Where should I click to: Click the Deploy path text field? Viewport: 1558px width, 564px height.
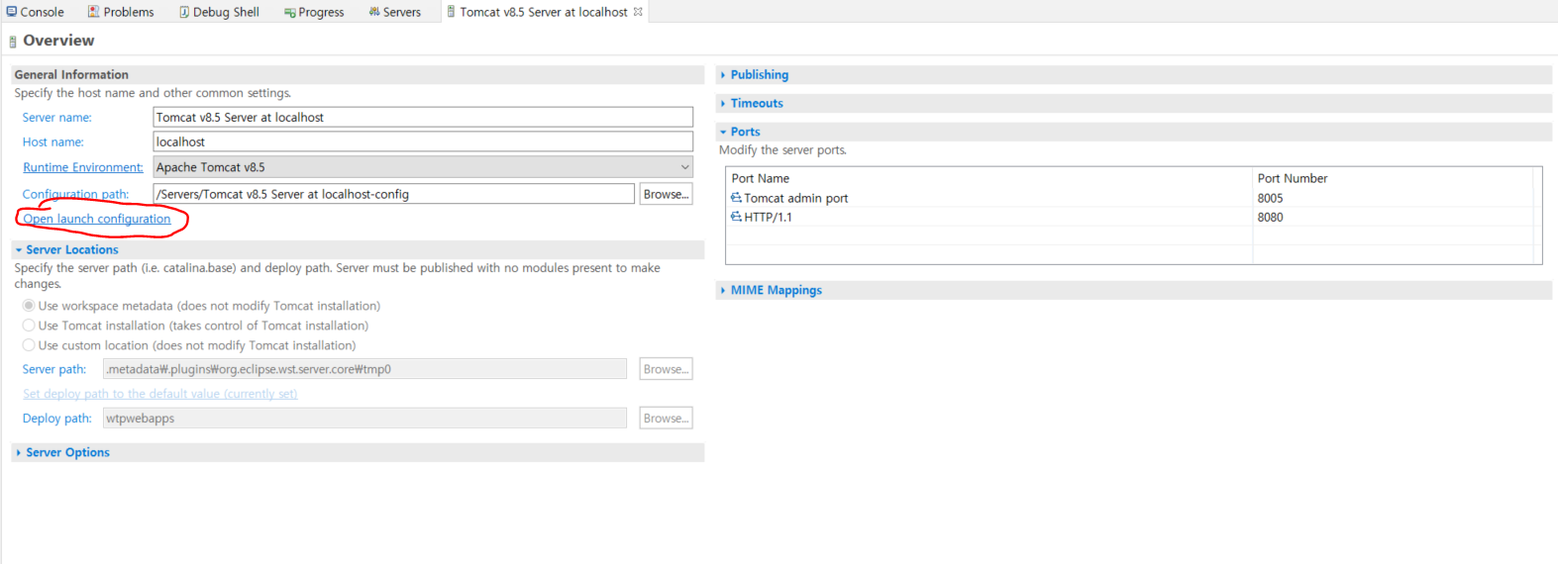pyautogui.click(x=364, y=418)
